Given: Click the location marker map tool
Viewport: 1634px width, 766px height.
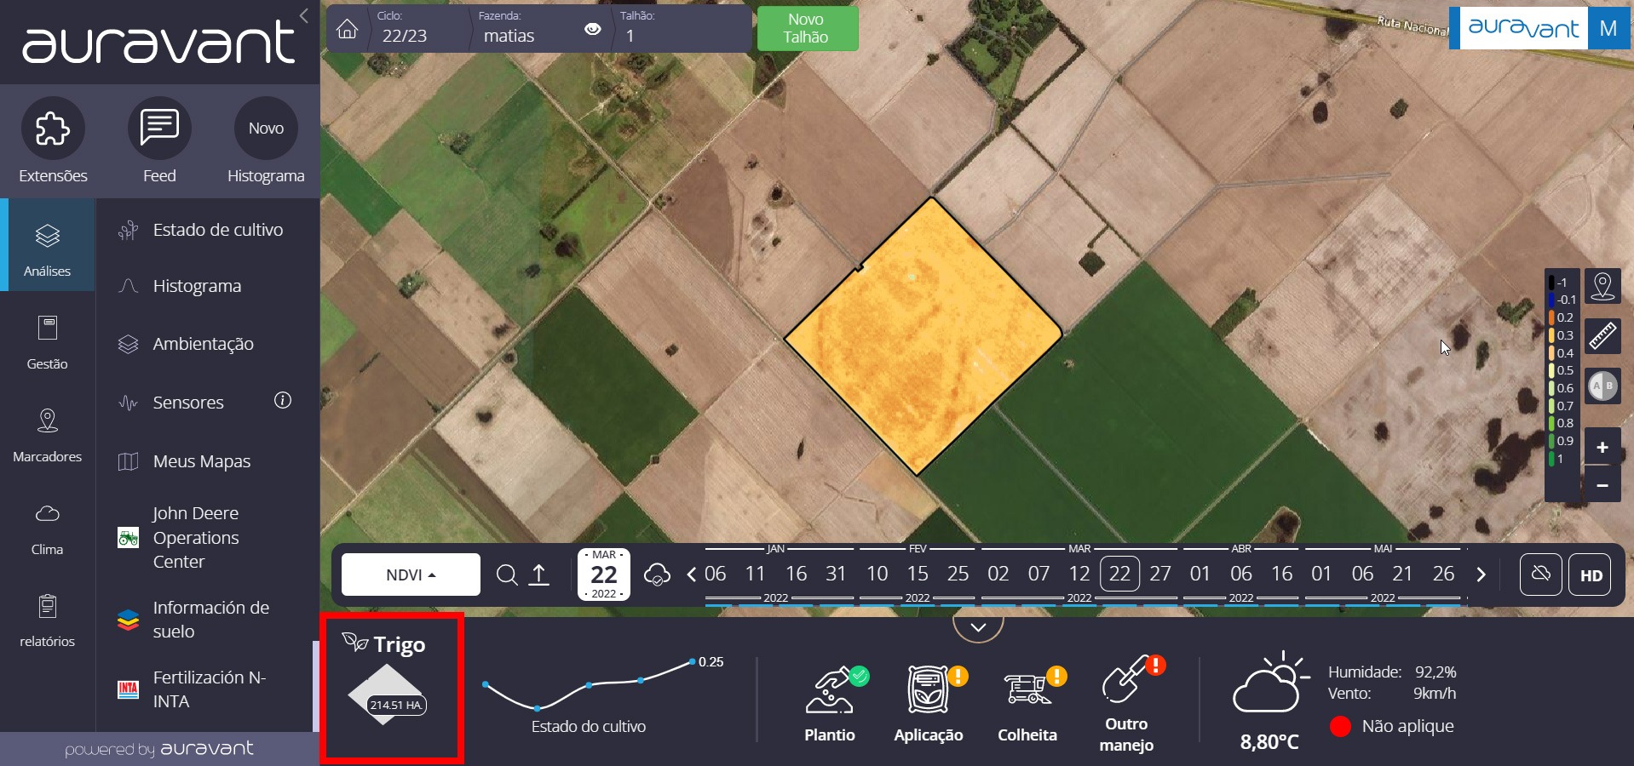Looking at the screenshot, I should pyautogui.click(x=1602, y=286).
